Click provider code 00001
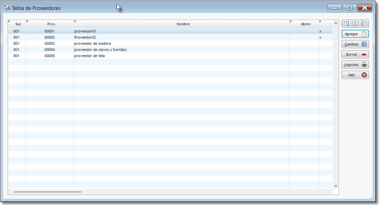 click(x=49, y=31)
